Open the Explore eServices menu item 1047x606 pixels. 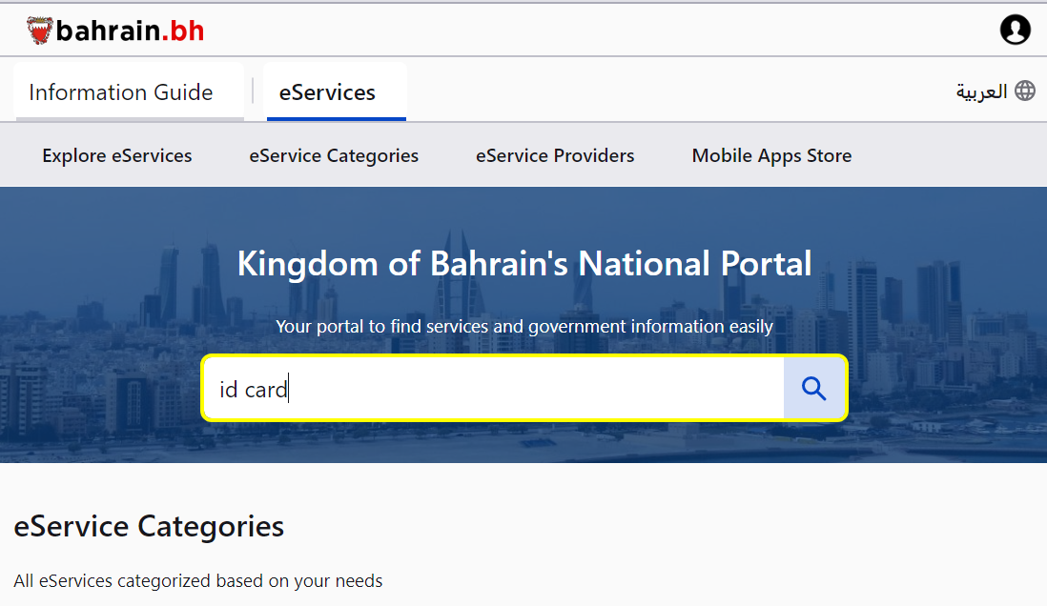pyautogui.click(x=117, y=155)
